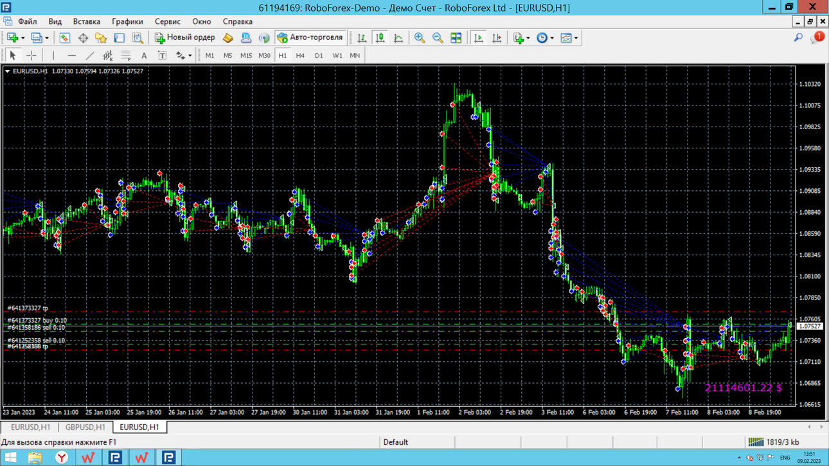829x466 pixels.
Task: Launch MetaEditor from the yellow book icon
Action: pyautogui.click(x=227, y=38)
